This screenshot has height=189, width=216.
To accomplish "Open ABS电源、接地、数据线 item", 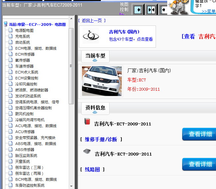I will coord(36,144).
